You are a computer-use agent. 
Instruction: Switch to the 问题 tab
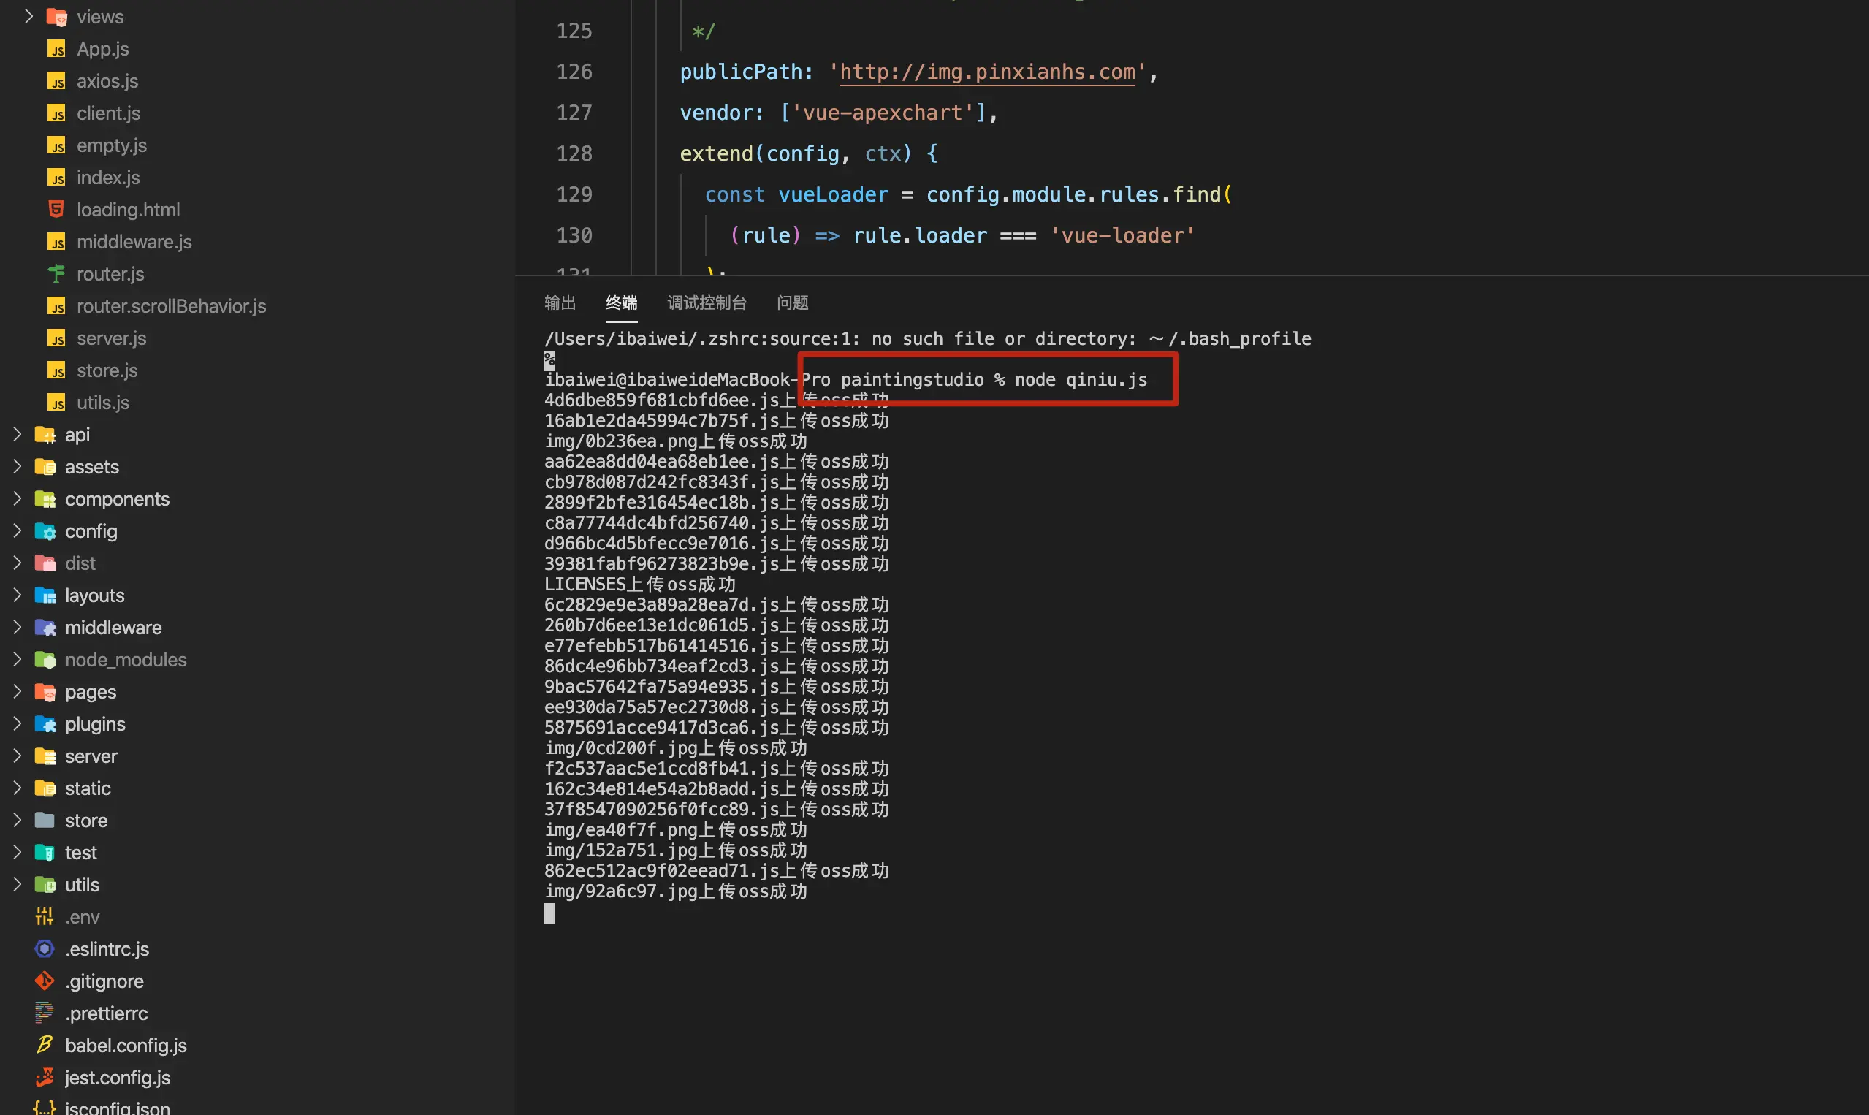(x=792, y=302)
